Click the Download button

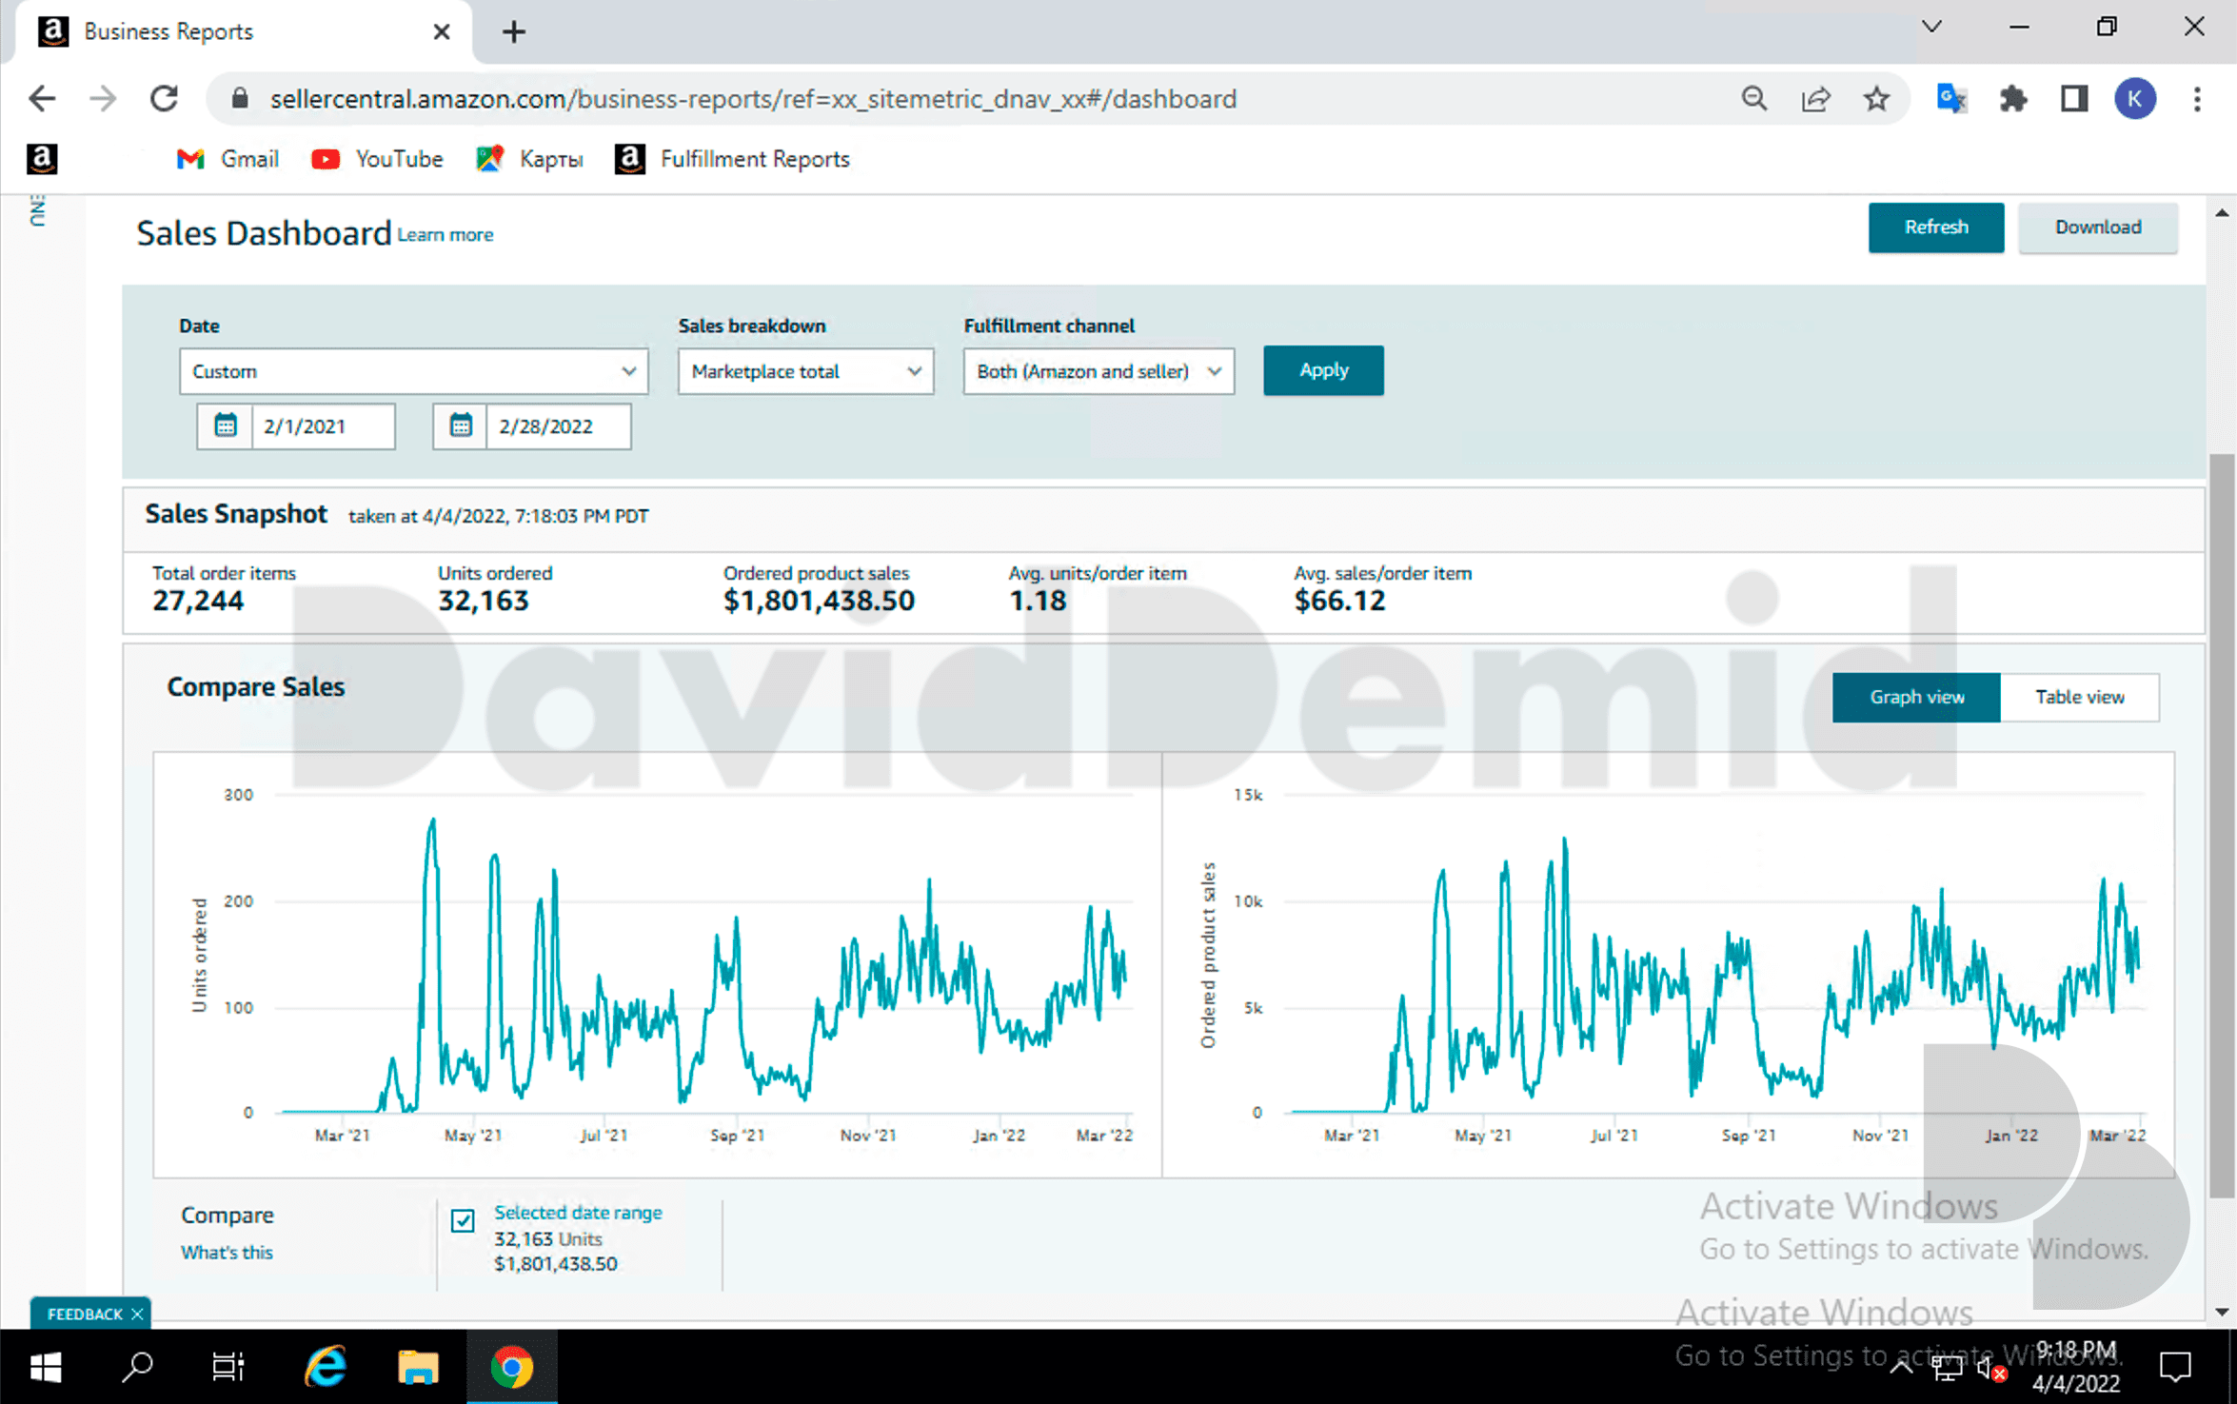click(x=2097, y=227)
